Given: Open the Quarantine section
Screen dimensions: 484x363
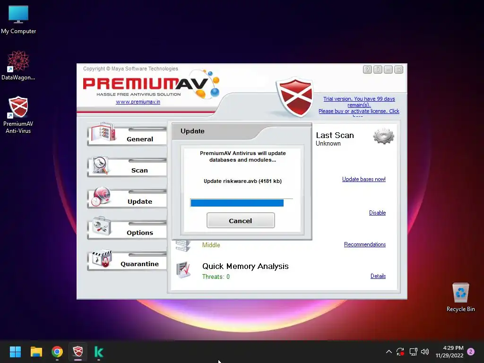Looking at the screenshot, I should click(127, 260).
